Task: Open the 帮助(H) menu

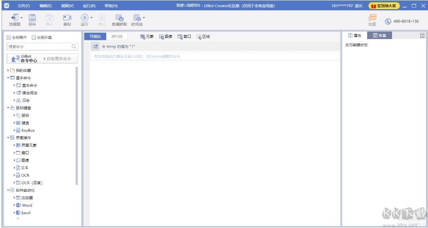Action: pos(111,6)
